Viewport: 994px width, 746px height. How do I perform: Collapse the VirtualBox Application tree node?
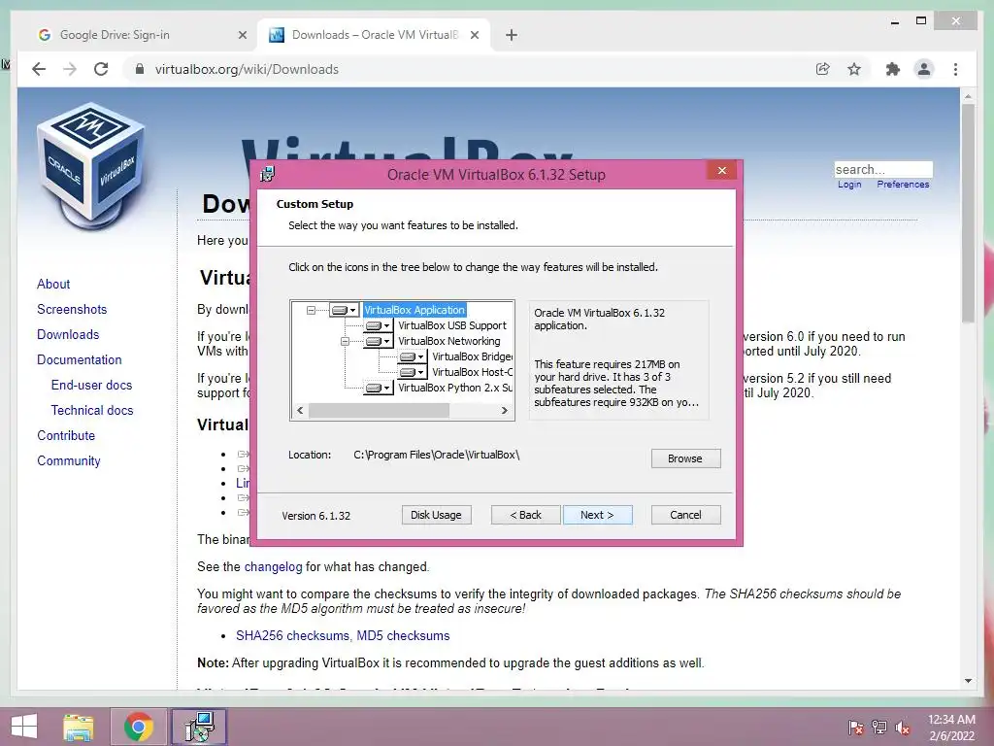click(x=311, y=310)
